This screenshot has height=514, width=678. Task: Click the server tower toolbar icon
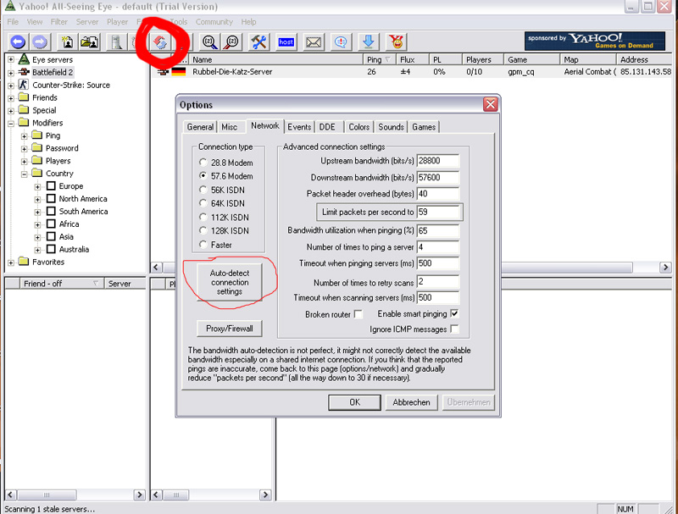(116, 41)
